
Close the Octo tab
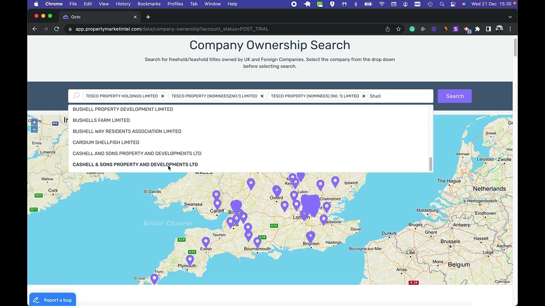(135, 17)
